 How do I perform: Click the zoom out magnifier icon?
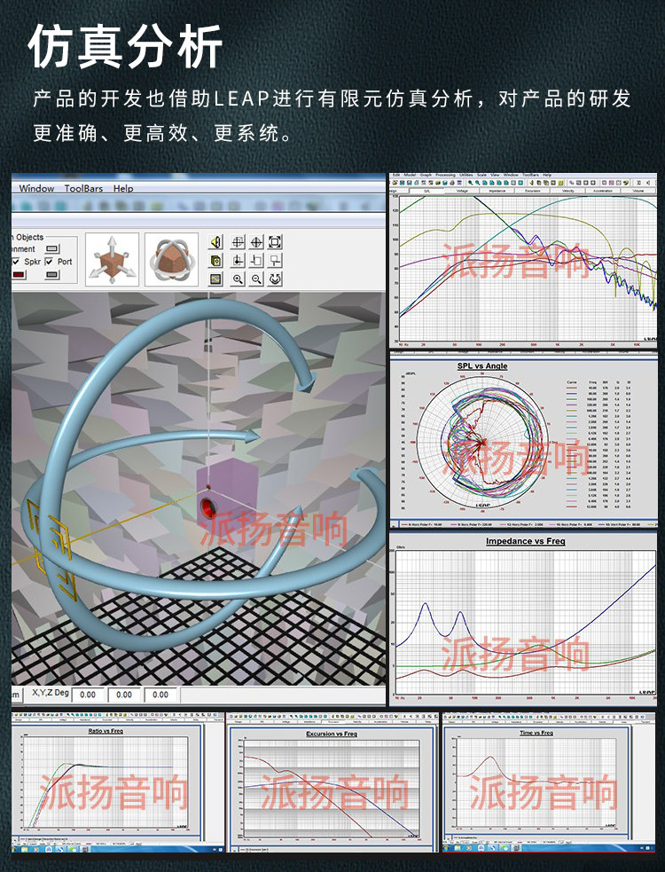256,279
